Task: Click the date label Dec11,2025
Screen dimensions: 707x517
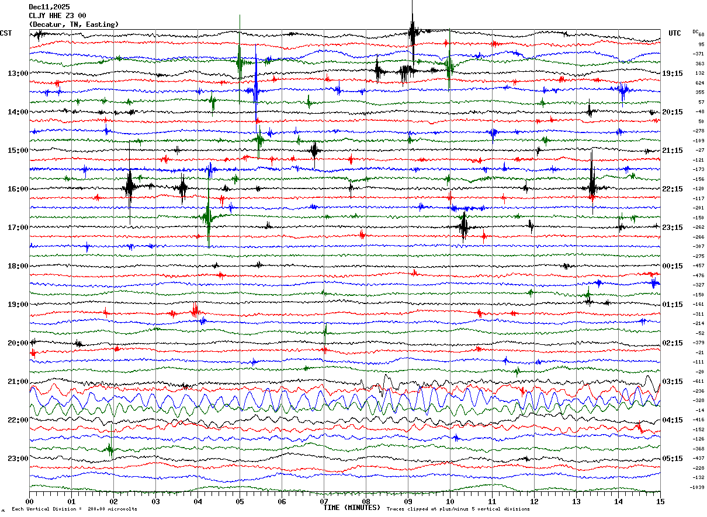Action: (49, 6)
